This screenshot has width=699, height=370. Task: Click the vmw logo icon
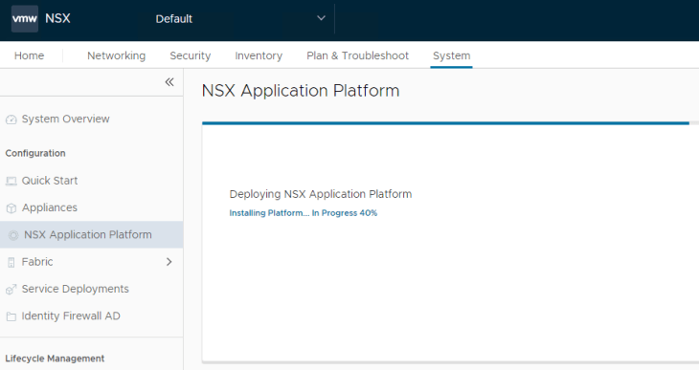click(25, 19)
